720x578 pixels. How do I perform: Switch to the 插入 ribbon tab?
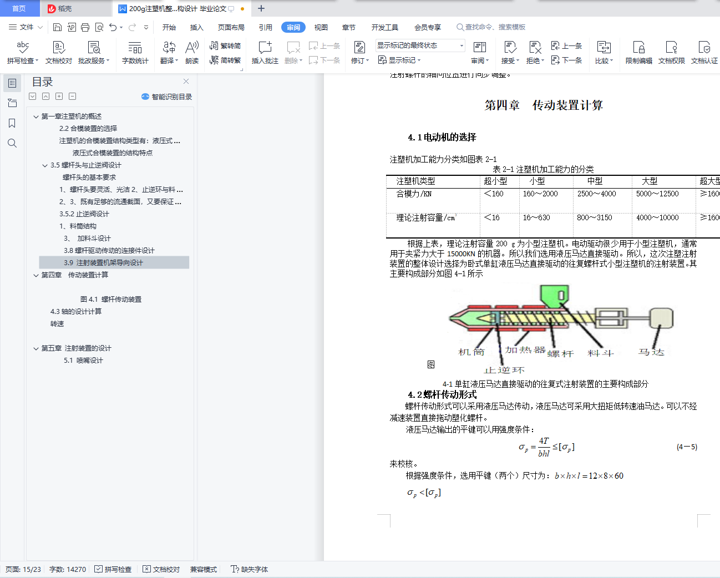(197, 27)
